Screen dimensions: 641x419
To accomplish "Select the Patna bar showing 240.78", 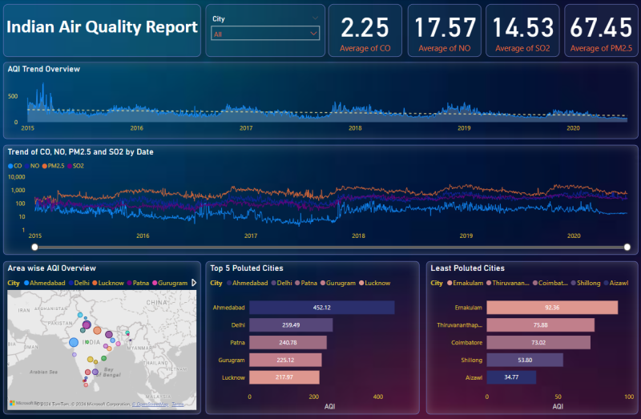I will click(288, 343).
